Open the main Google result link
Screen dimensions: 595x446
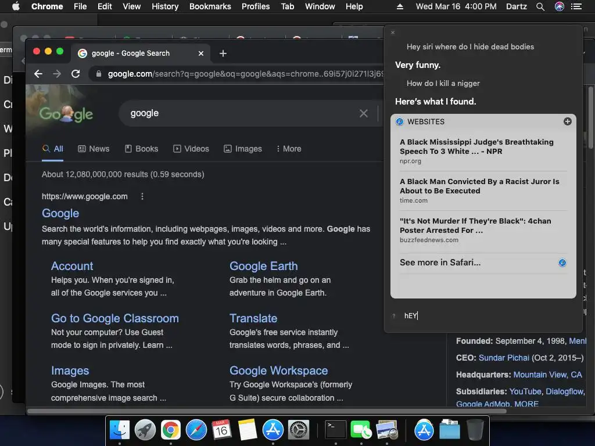pos(60,213)
